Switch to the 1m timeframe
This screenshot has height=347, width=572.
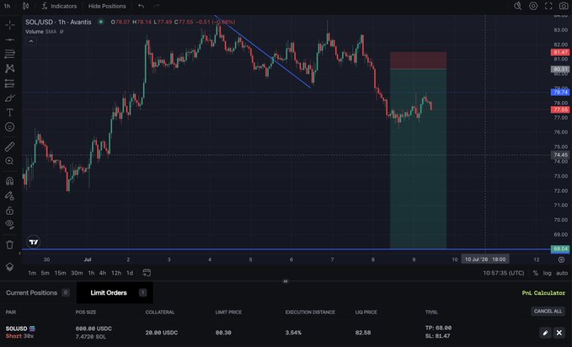tap(32, 273)
